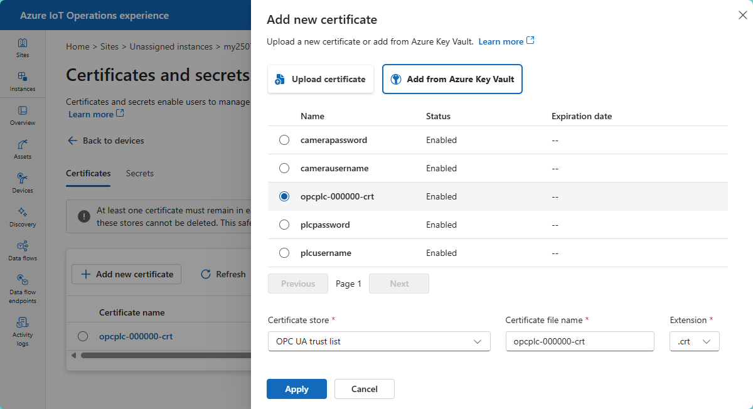Viewport: 753px width, 409px height.
Task: Select the plcusername radio button
Action: pos(284,253)
